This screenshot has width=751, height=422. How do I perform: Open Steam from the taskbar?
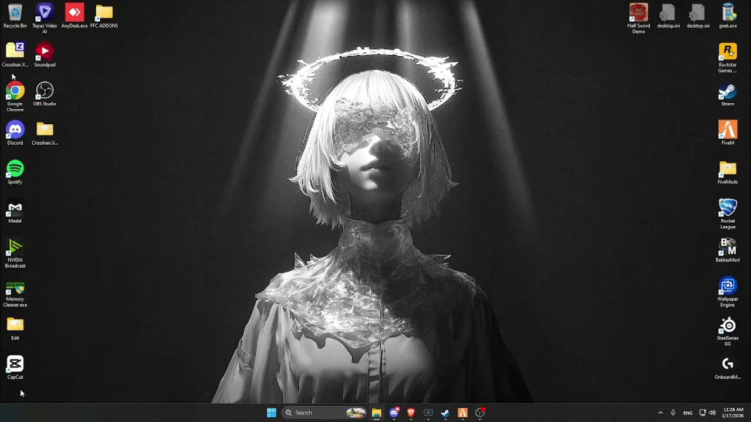(x=445, y=413)
